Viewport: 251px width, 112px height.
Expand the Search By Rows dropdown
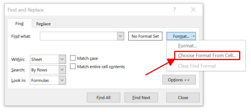[x=62, y=70]
